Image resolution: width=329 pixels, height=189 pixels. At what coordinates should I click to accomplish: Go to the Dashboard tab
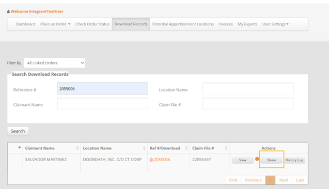25,24
